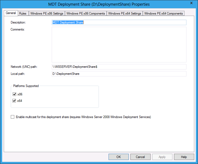Close the Properties window with X
The image size is (198, 164).
[x=191, y=3]
